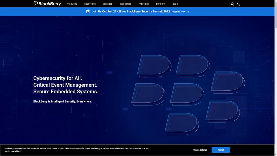The height and width of the screenshot is (156, 277).
Task: Click the Register Now link
Action: (x=178, y=12)
